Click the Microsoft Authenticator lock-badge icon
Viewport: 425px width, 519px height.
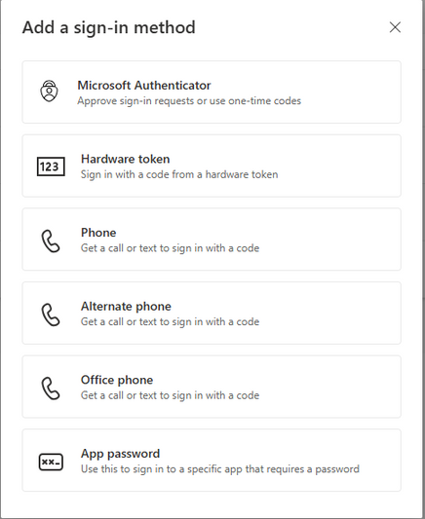point(49,91)
